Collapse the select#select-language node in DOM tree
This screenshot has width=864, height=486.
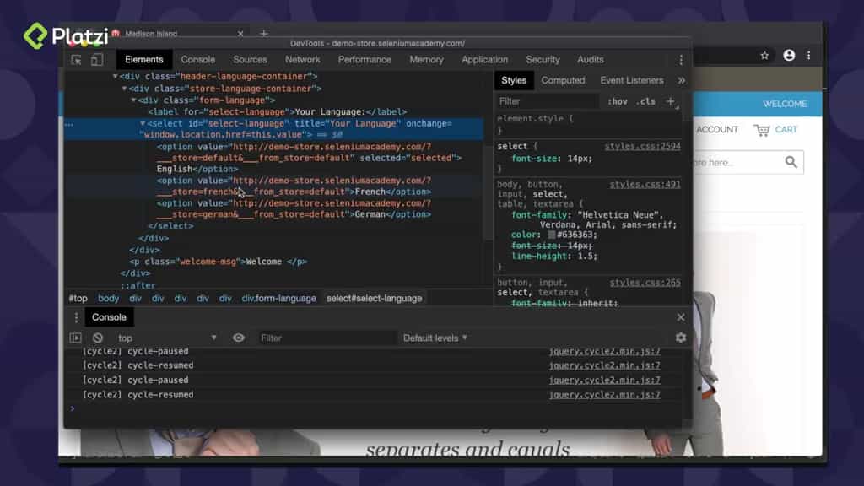click(x=140, y=123)
